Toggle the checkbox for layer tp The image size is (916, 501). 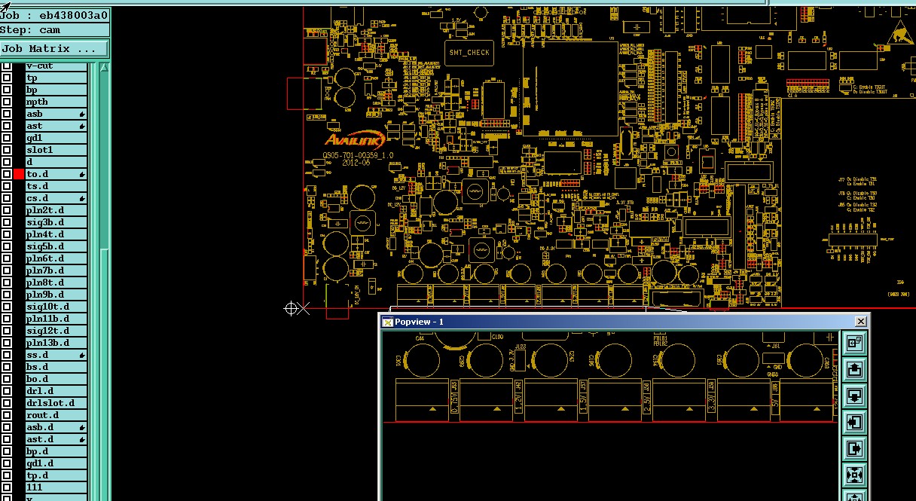(7, 78)
